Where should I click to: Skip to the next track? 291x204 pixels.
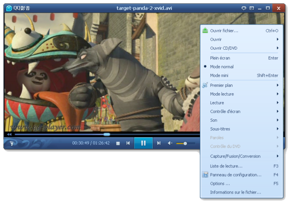[159, 143]
